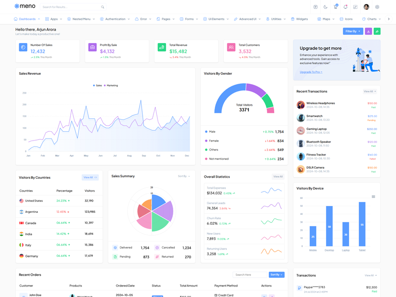Open the notifications bell

tap(345, 7)
